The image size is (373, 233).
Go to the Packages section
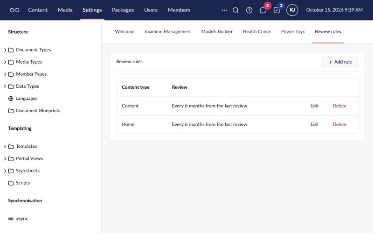coord(123,10)
